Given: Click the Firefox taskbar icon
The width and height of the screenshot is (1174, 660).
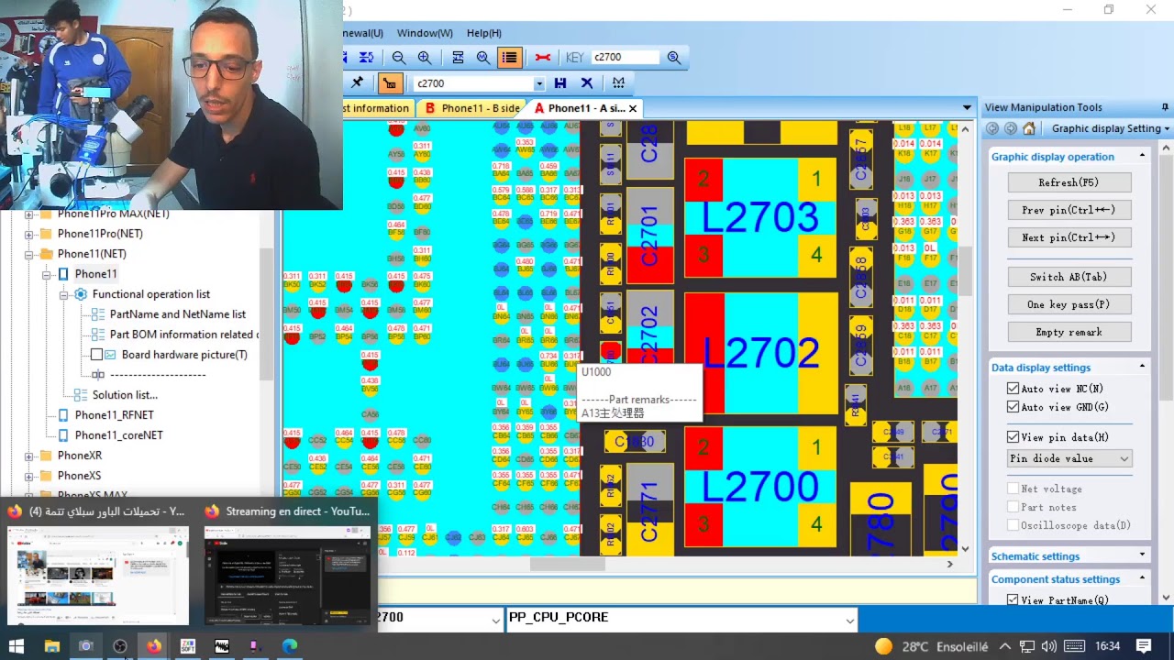Looking at the screenshot, I should point(154,646).
